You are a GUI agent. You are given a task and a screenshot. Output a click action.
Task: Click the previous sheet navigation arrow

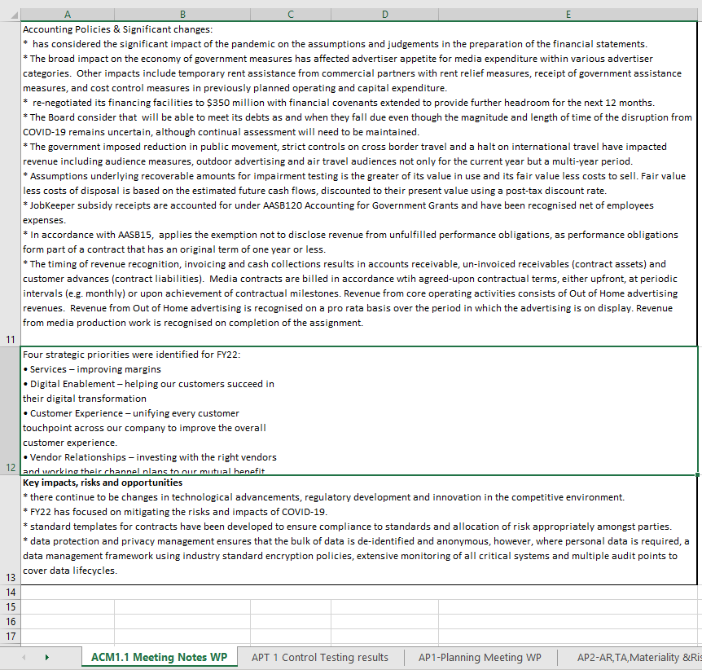pos(24,658)
